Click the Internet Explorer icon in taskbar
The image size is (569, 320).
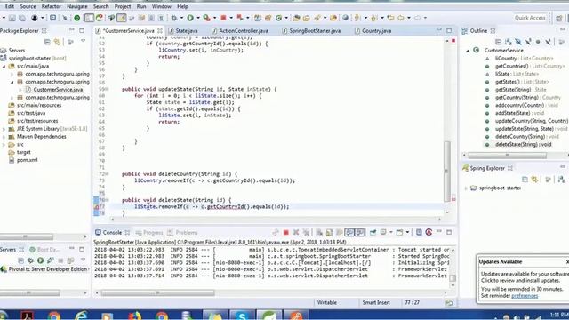[x=81, y=315]
